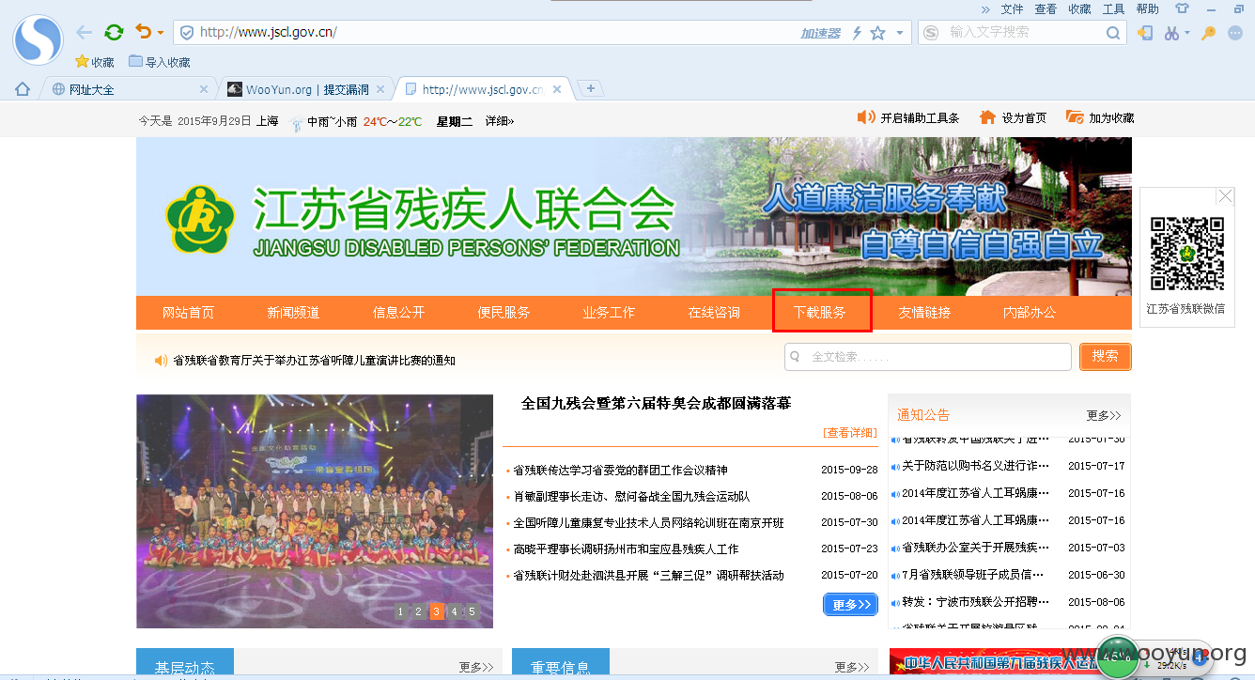Viewport: 1255px width, 680px height.
Task: Click the 导入收藏 folder button
Action: coord(160,62)
